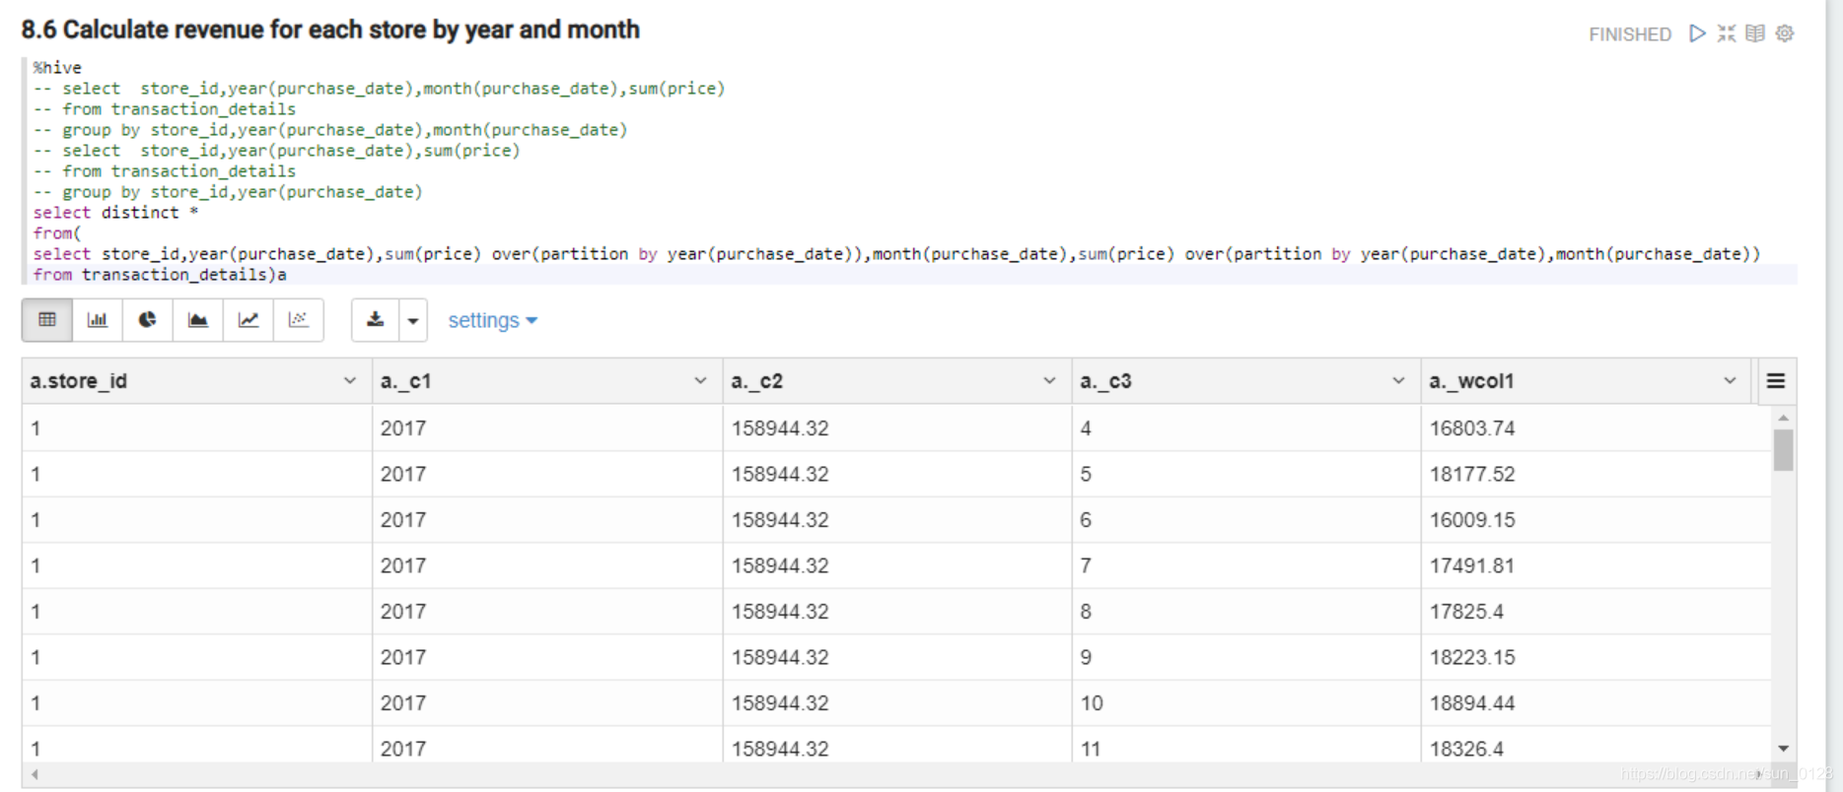Open a._c1 column menu chevron
Image resolution: width=1843 pixels, height=792 pixels.
coord(700,381)
